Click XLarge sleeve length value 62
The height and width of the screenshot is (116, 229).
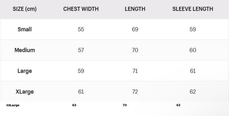(193, 92)
